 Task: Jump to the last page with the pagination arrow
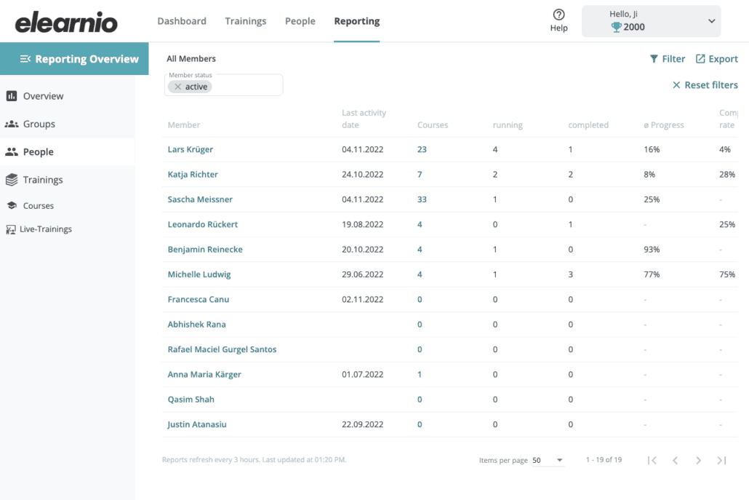pos(721,460)
